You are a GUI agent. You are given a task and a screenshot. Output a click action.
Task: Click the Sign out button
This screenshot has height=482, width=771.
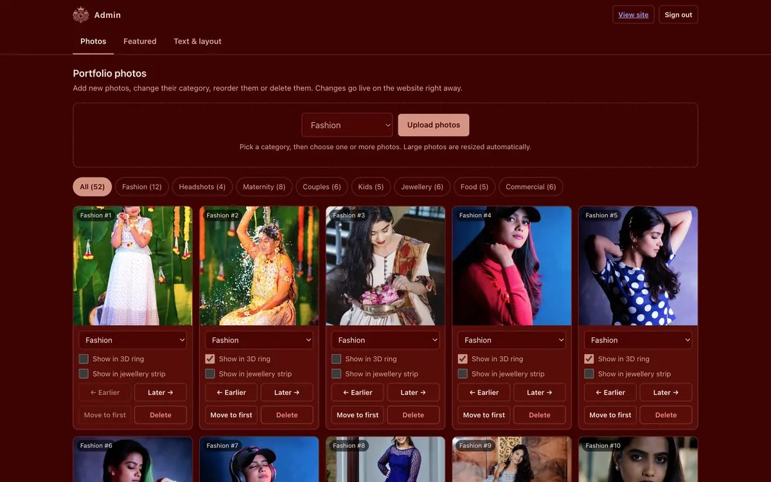coord(678,15)
